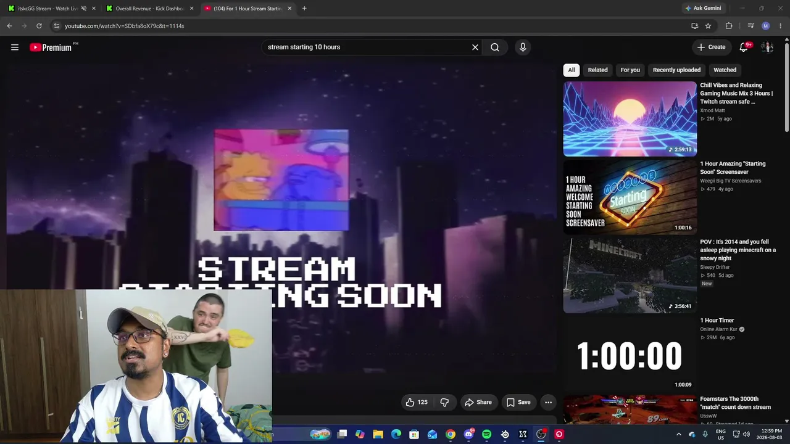Click the browser address bar URL
The image size is (790, 444).
(125, 26)
